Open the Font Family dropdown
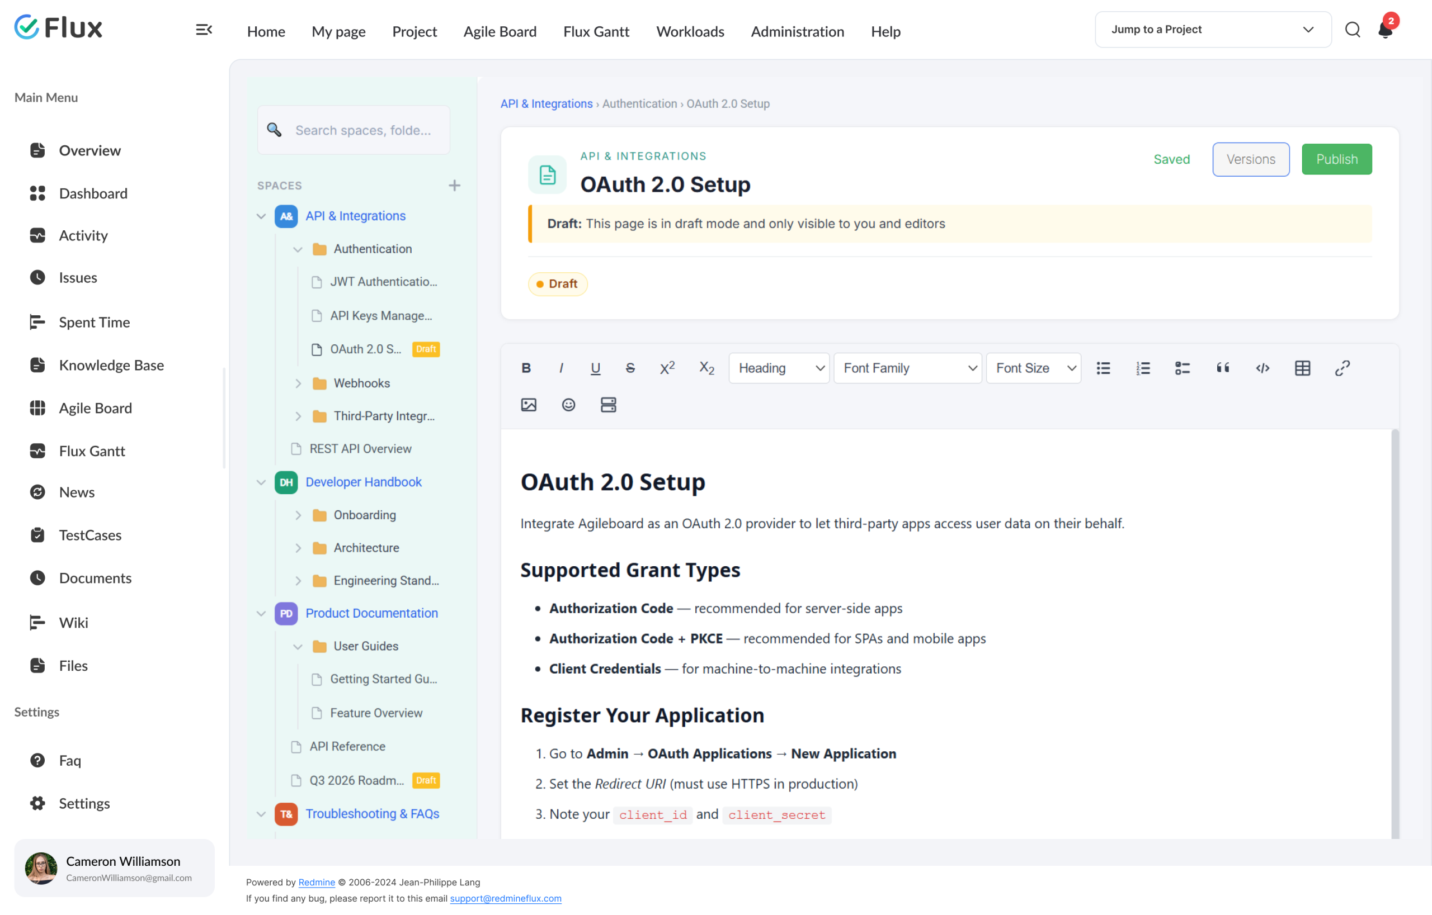 (907, 368)
